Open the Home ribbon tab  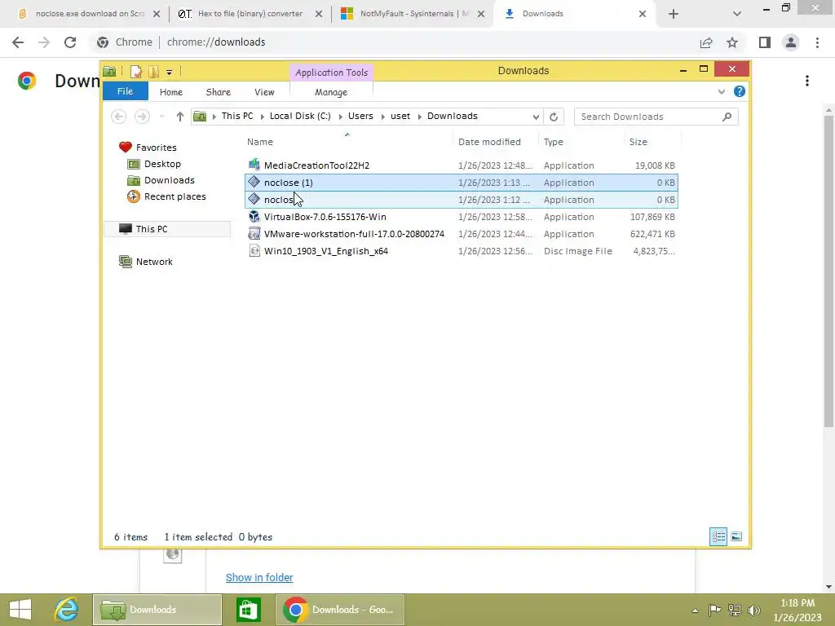pos(171,92)
